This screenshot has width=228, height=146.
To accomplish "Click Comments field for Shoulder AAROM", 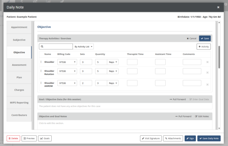I will click(192, 83).
